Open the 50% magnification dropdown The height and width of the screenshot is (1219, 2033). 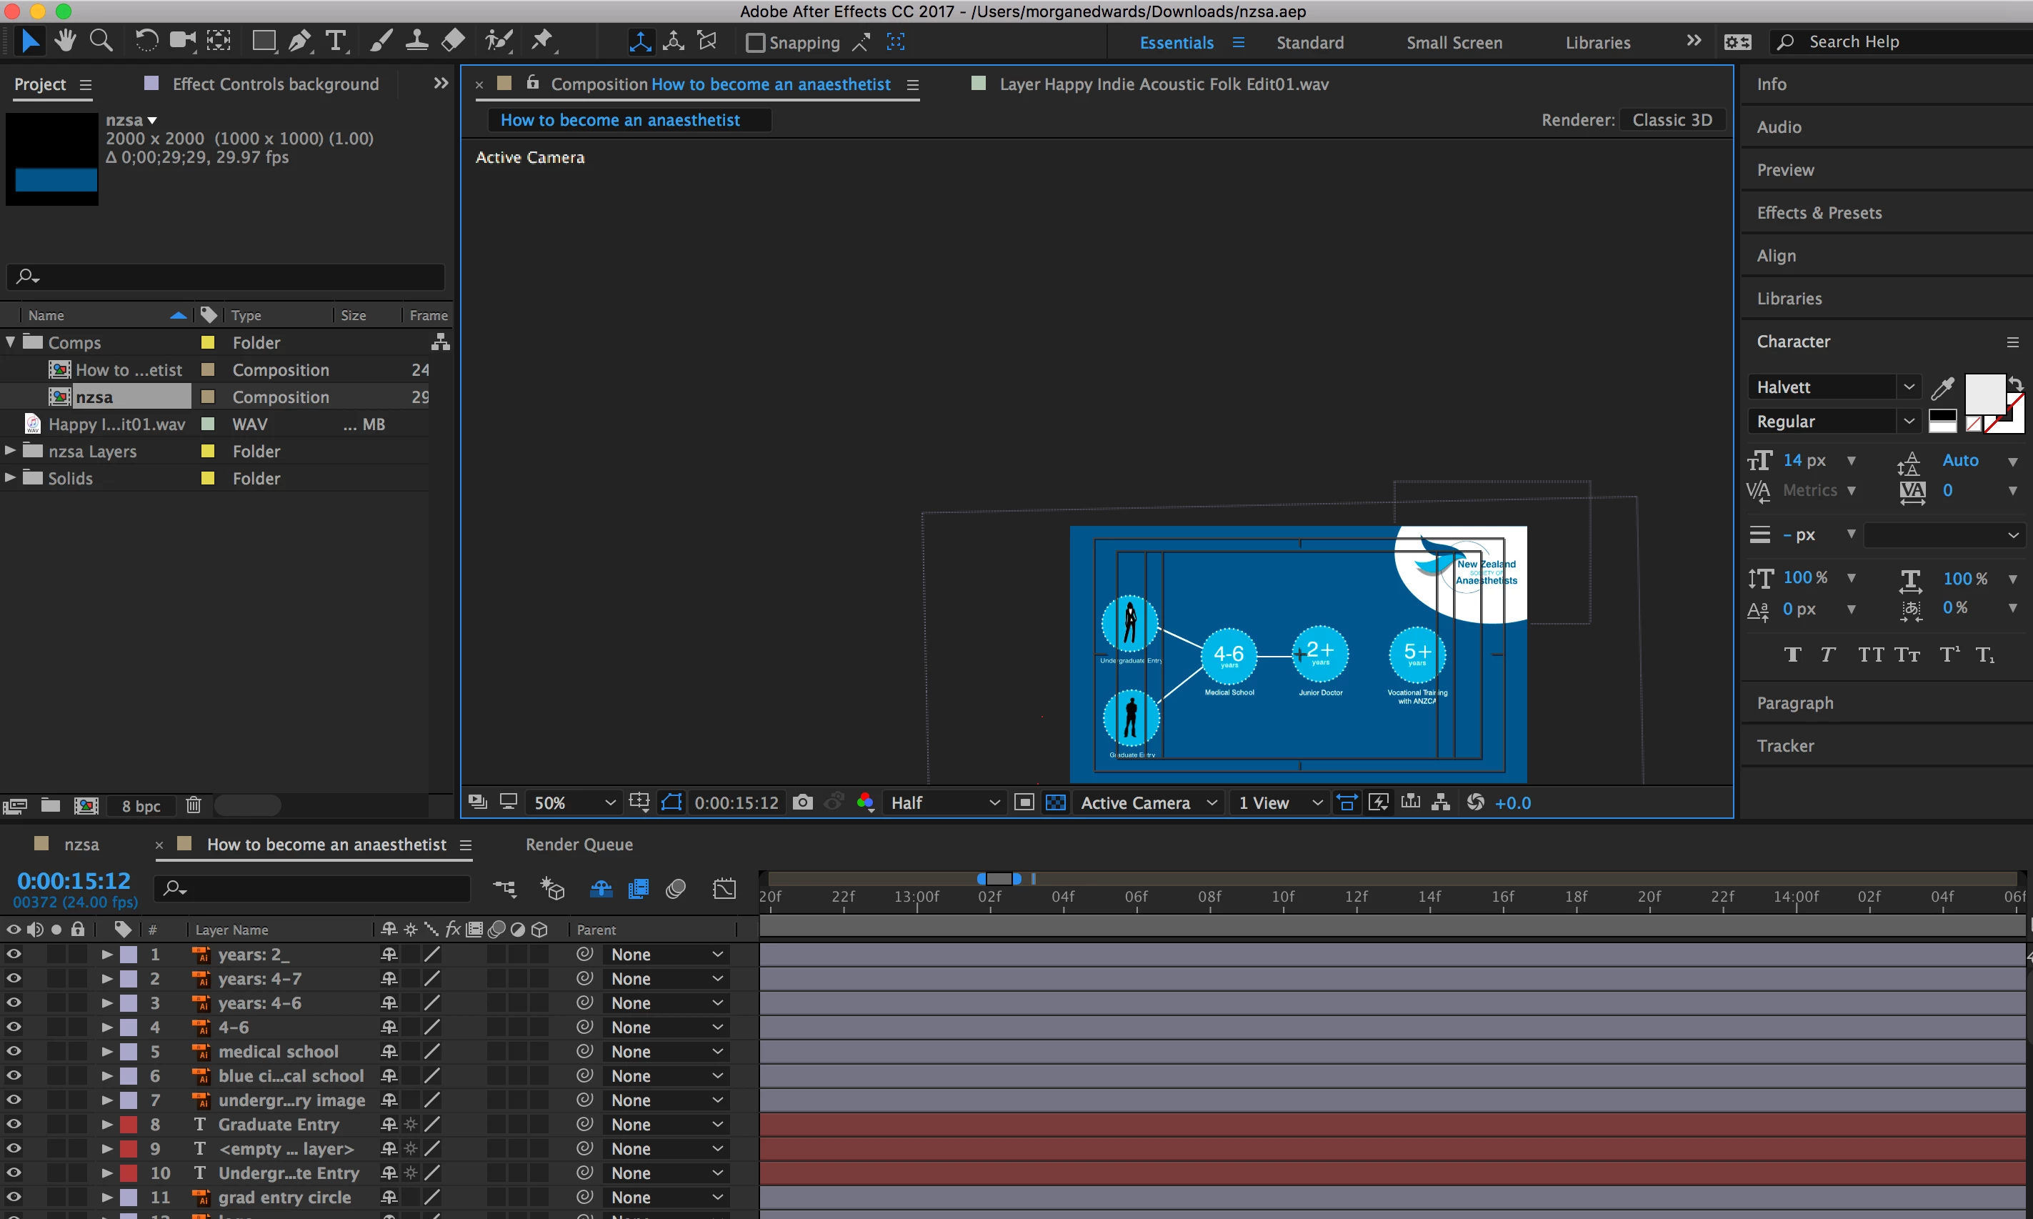pos(574,802)
